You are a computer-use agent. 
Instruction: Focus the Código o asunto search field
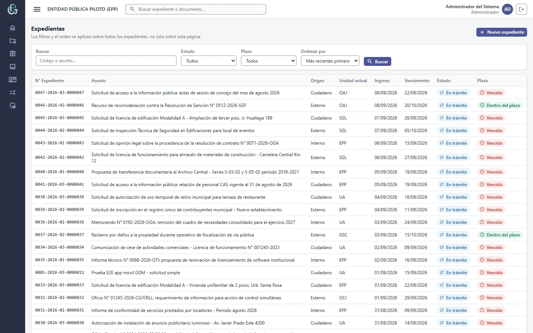tap(106, 61)
